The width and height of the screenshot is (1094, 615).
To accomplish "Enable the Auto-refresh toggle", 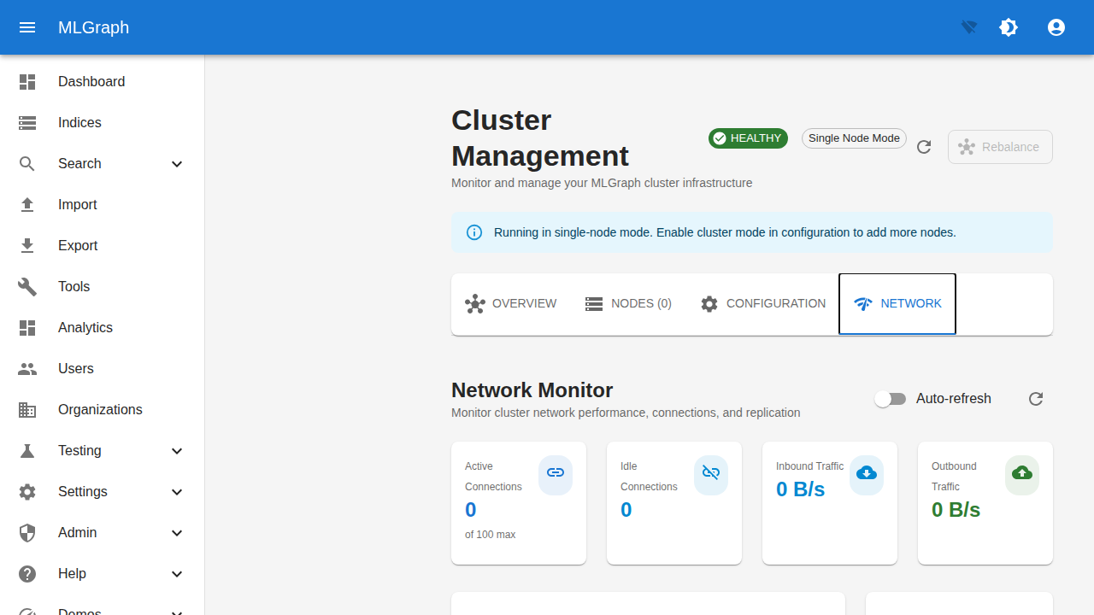I will (x=891, y=399).
